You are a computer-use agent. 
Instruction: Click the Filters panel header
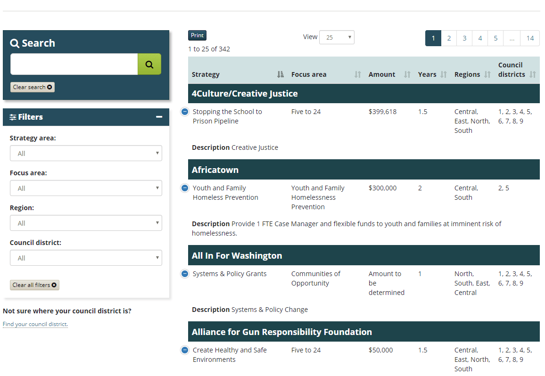(x=86, y=117)
